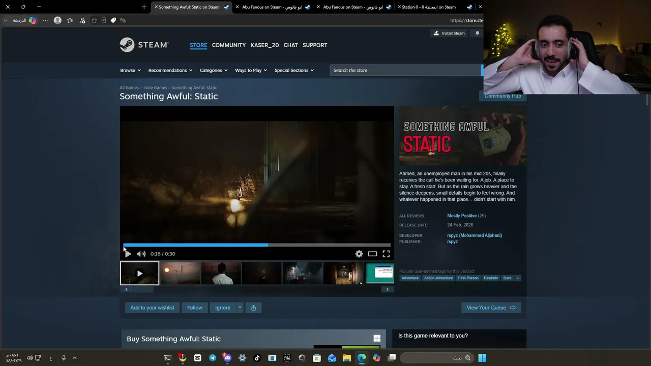Click the Steam logo
The width and height of the screenshot is (651, 366).
144,45
